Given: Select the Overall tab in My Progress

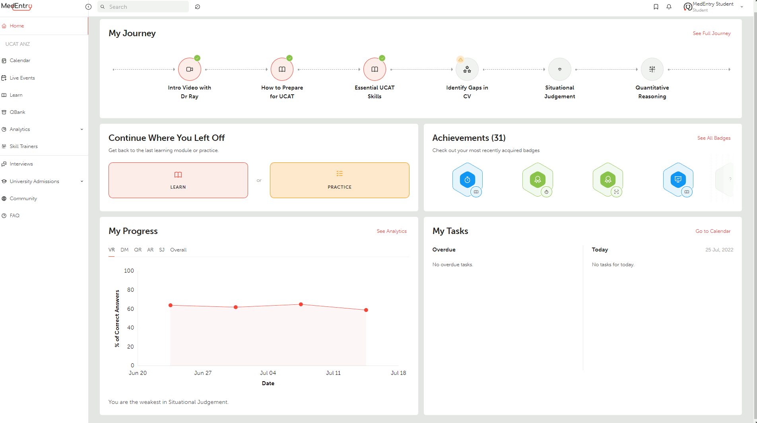Looking at the screenshot, I should pyautogui.click(x=178, y=250).
